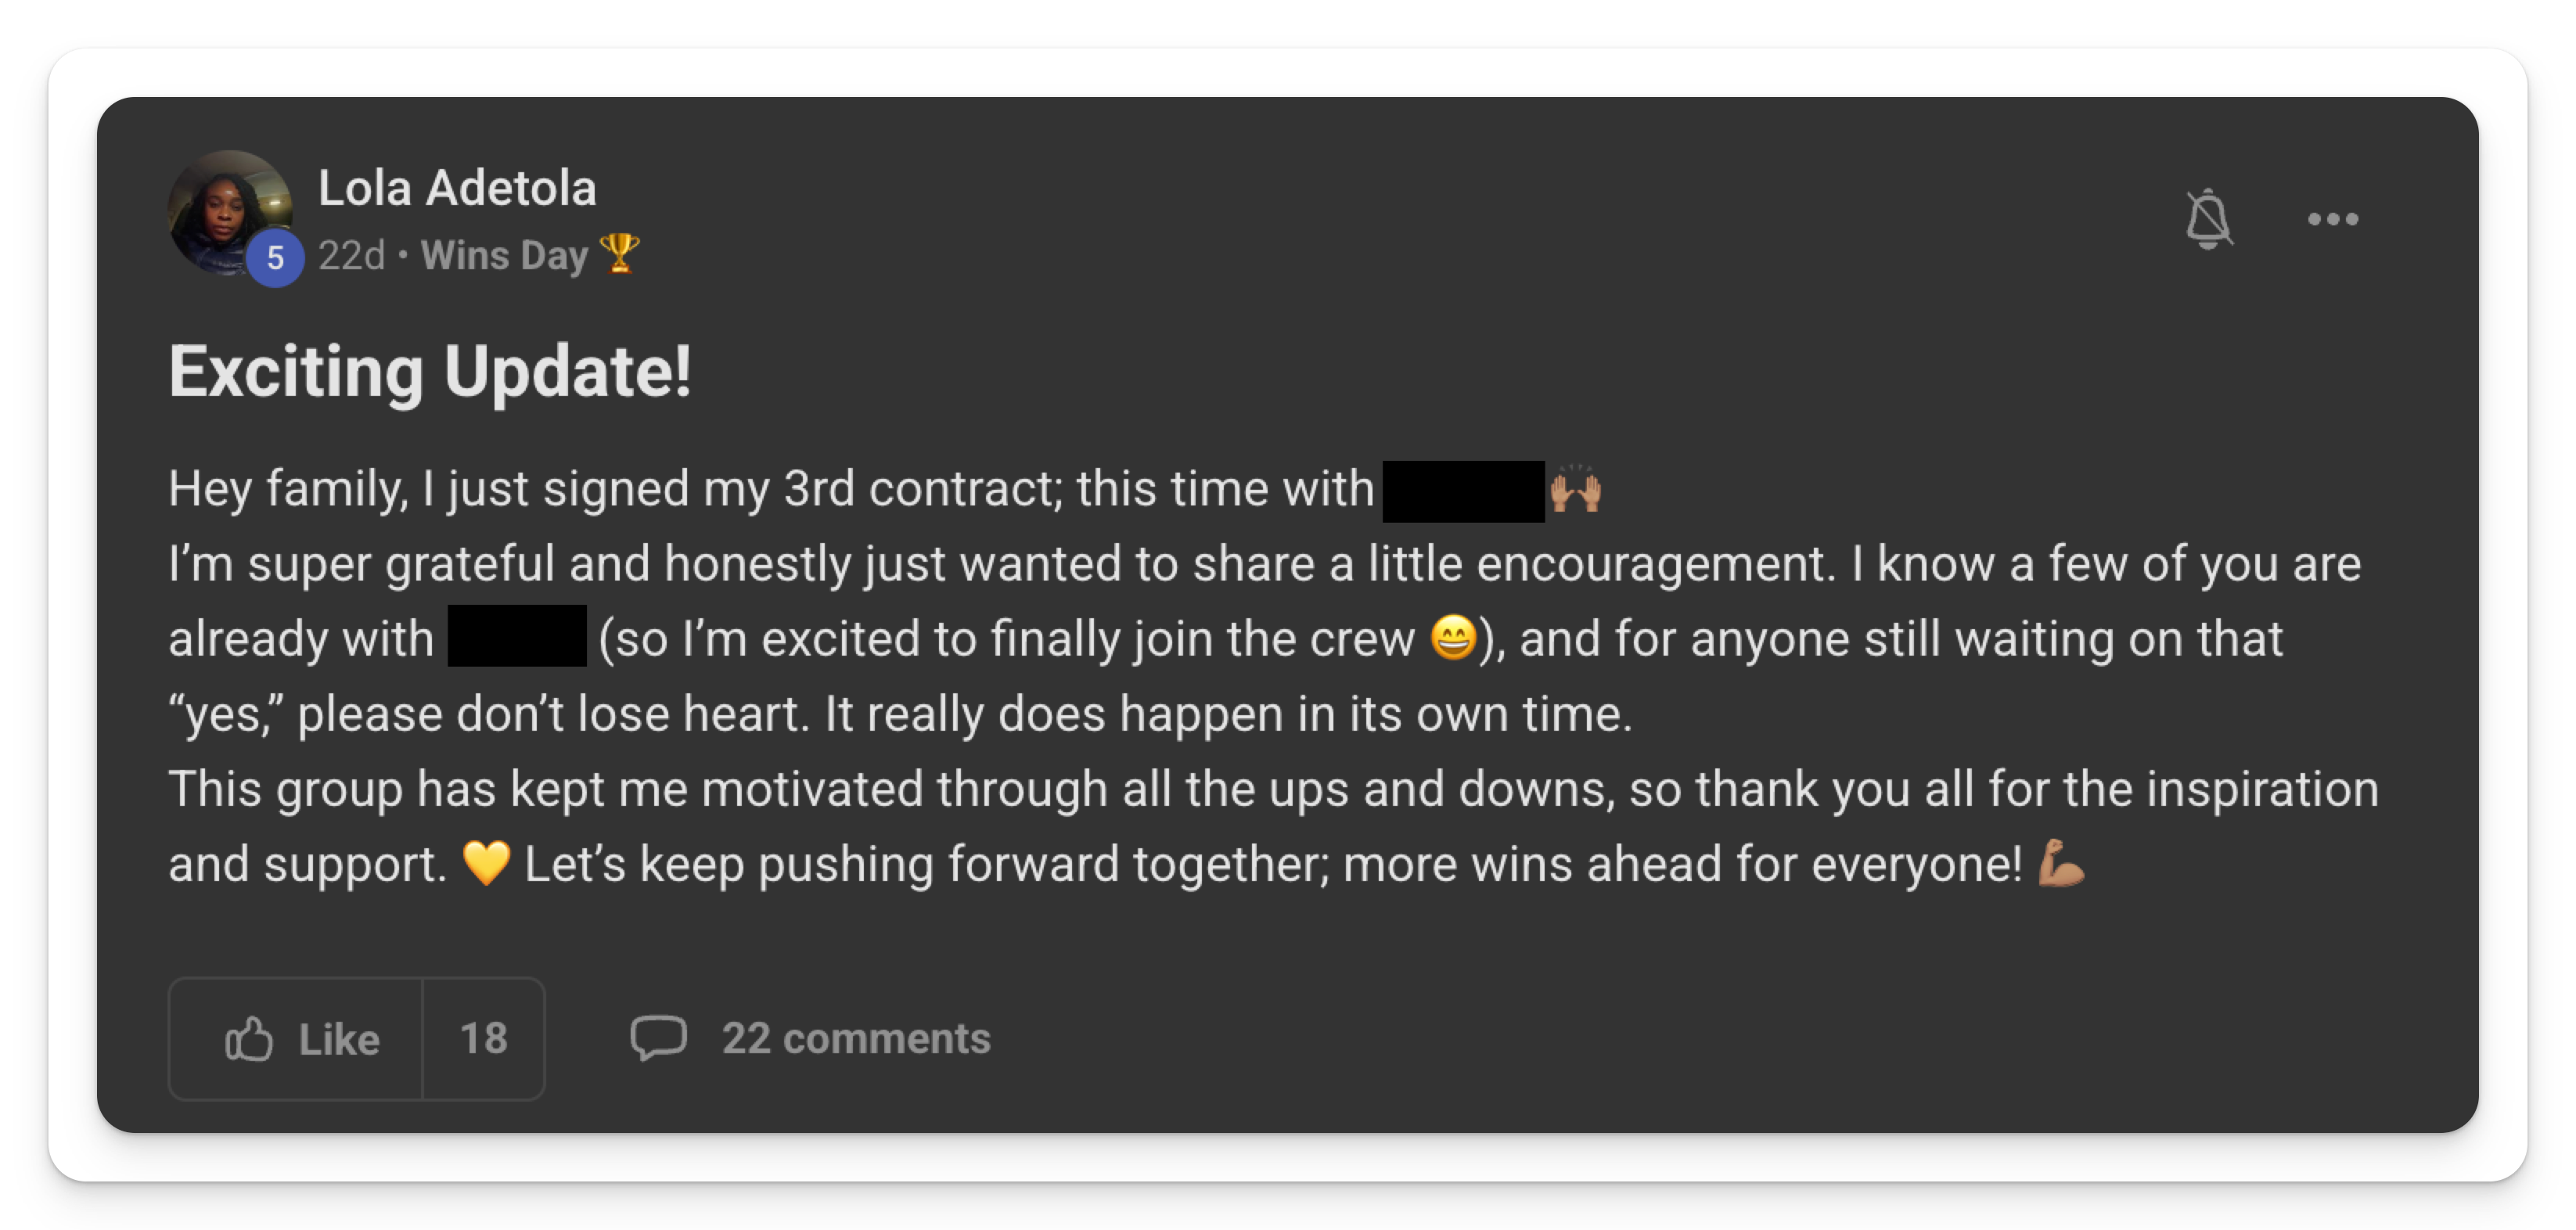Click the redacted block after "already with"
This screenshot has width=2576, height=1230.
[x=517, y=636]
